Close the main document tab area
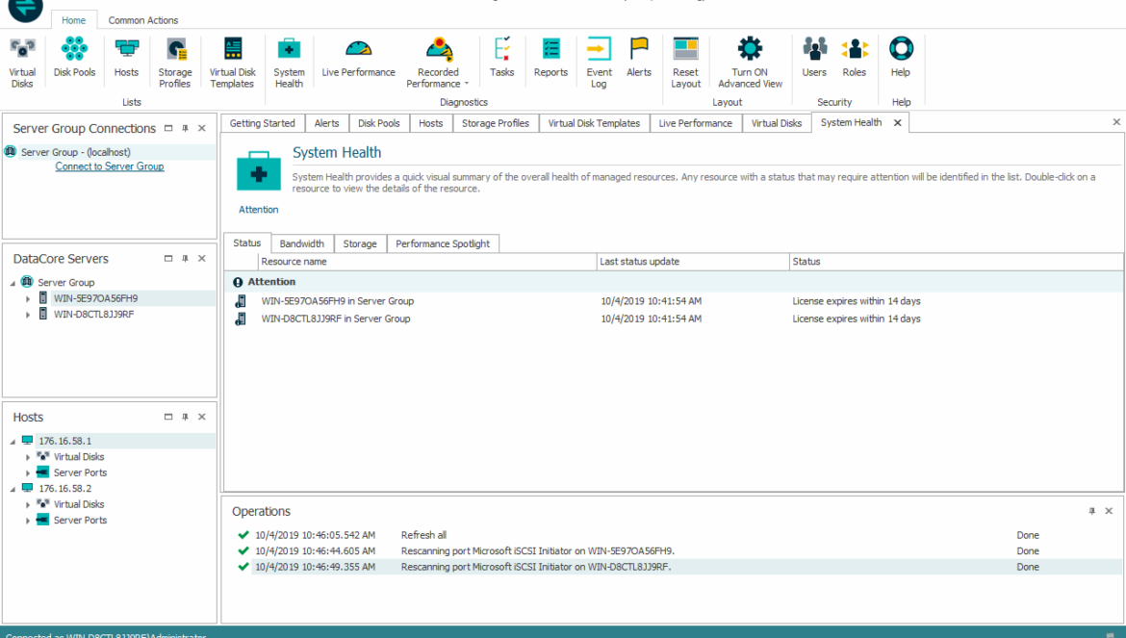The width and height of the screenshot is (1126, 638). point(1116,122)
